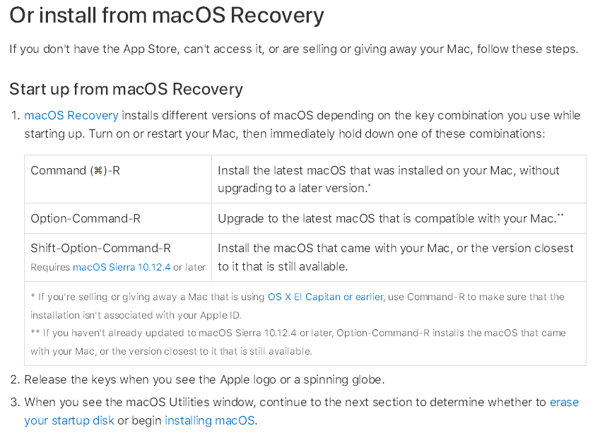Image resolution: width=607 pixels, height=433 pixels.
Task: Follow the OS X El Capitan or earlier link
Action: pyautogui.click(x=326, y=297)
